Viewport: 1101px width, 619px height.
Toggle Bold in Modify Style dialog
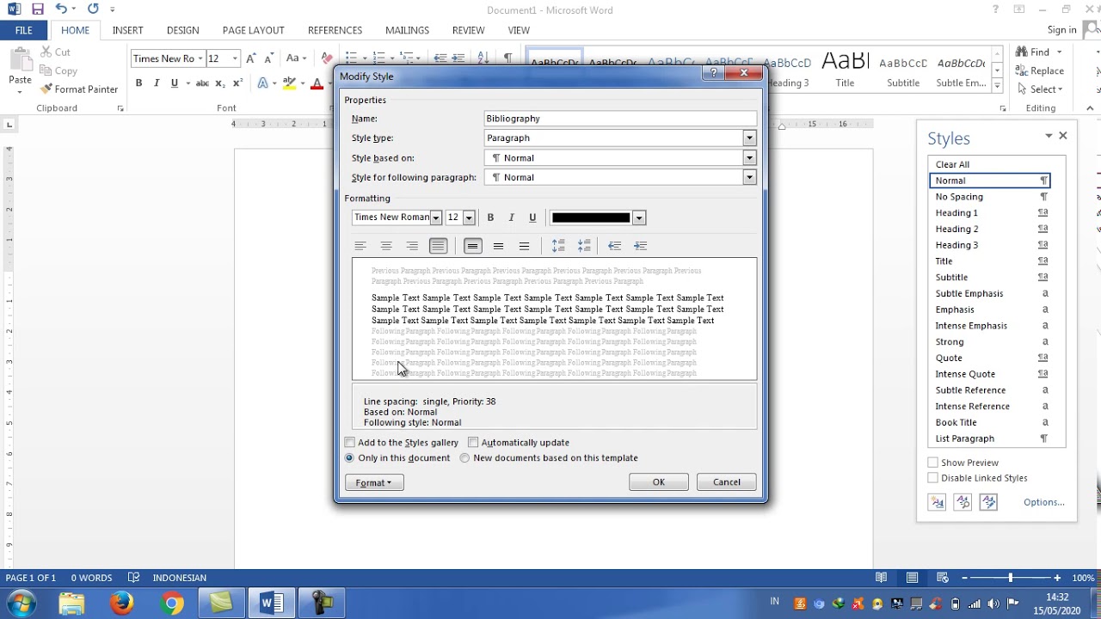point(490,218)
